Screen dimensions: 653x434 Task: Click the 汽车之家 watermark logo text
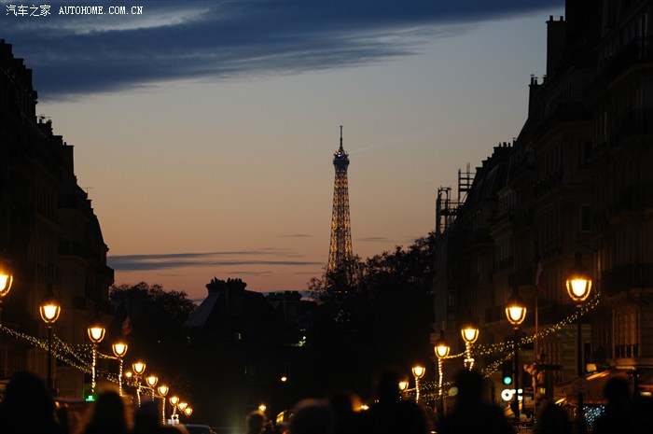tap(28, 10)
